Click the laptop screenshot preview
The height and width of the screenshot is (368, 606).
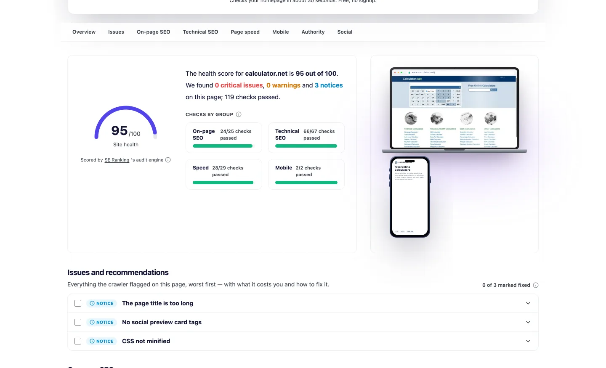click(x=454, y=109)
